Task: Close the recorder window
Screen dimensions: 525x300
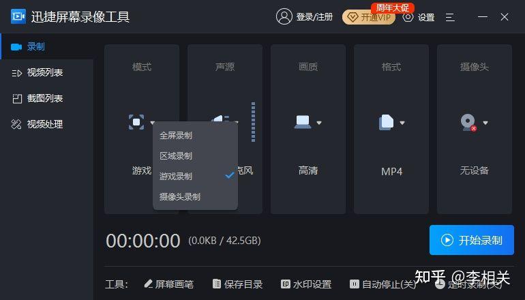Action: point(505,17)
